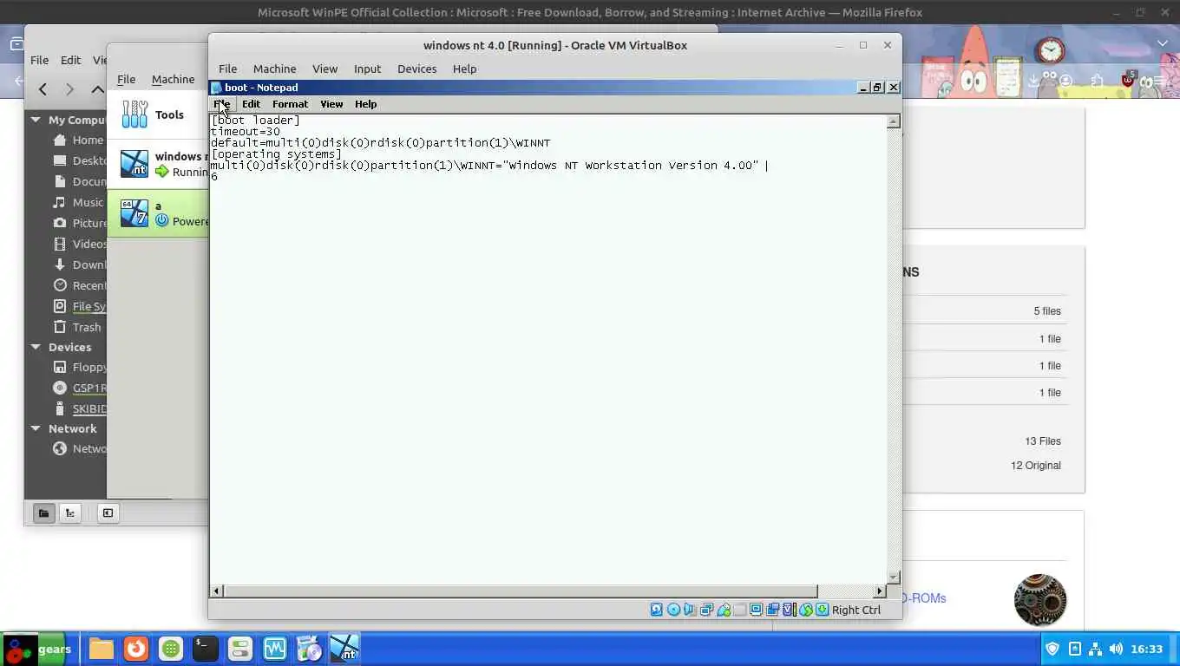Click uBlock Origin extension icon in Firefox

pos(1127,80)
